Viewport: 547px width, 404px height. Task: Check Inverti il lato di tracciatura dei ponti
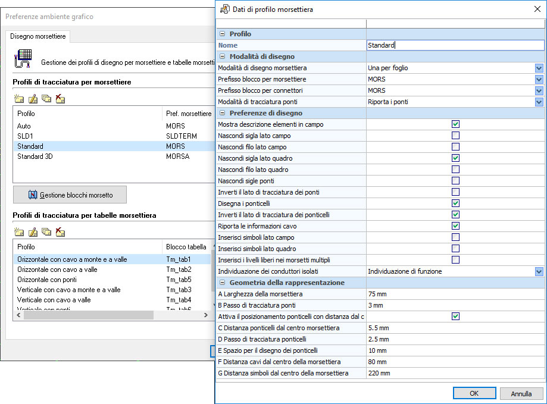click(x=455, y=192)
